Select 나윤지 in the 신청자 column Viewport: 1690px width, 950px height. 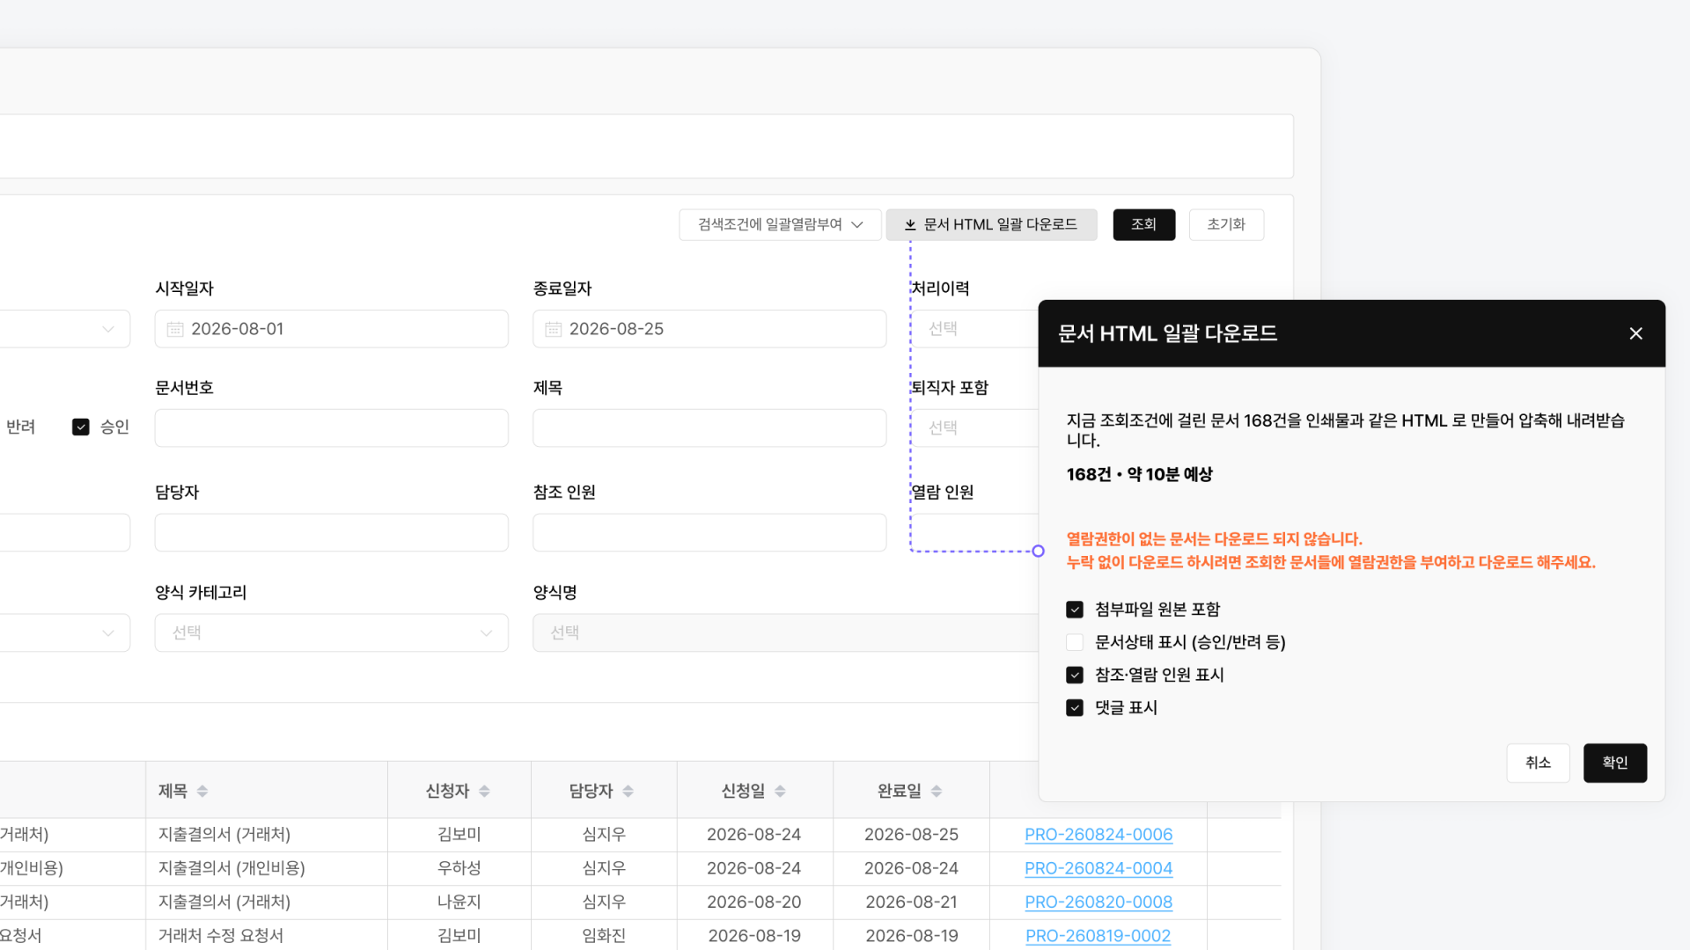click(x=459, y=902)
